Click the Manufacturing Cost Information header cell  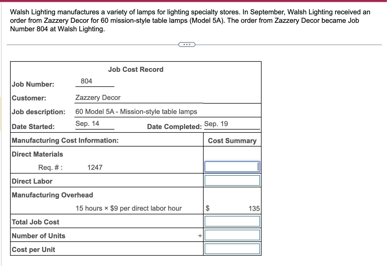(x=66, y=140)
